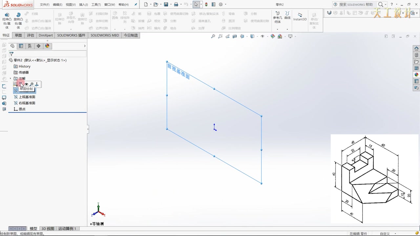Open the Save dropdown arrow
Image resolution: width=420 pixels, height=236 pixels.
[x=171, y=5]
